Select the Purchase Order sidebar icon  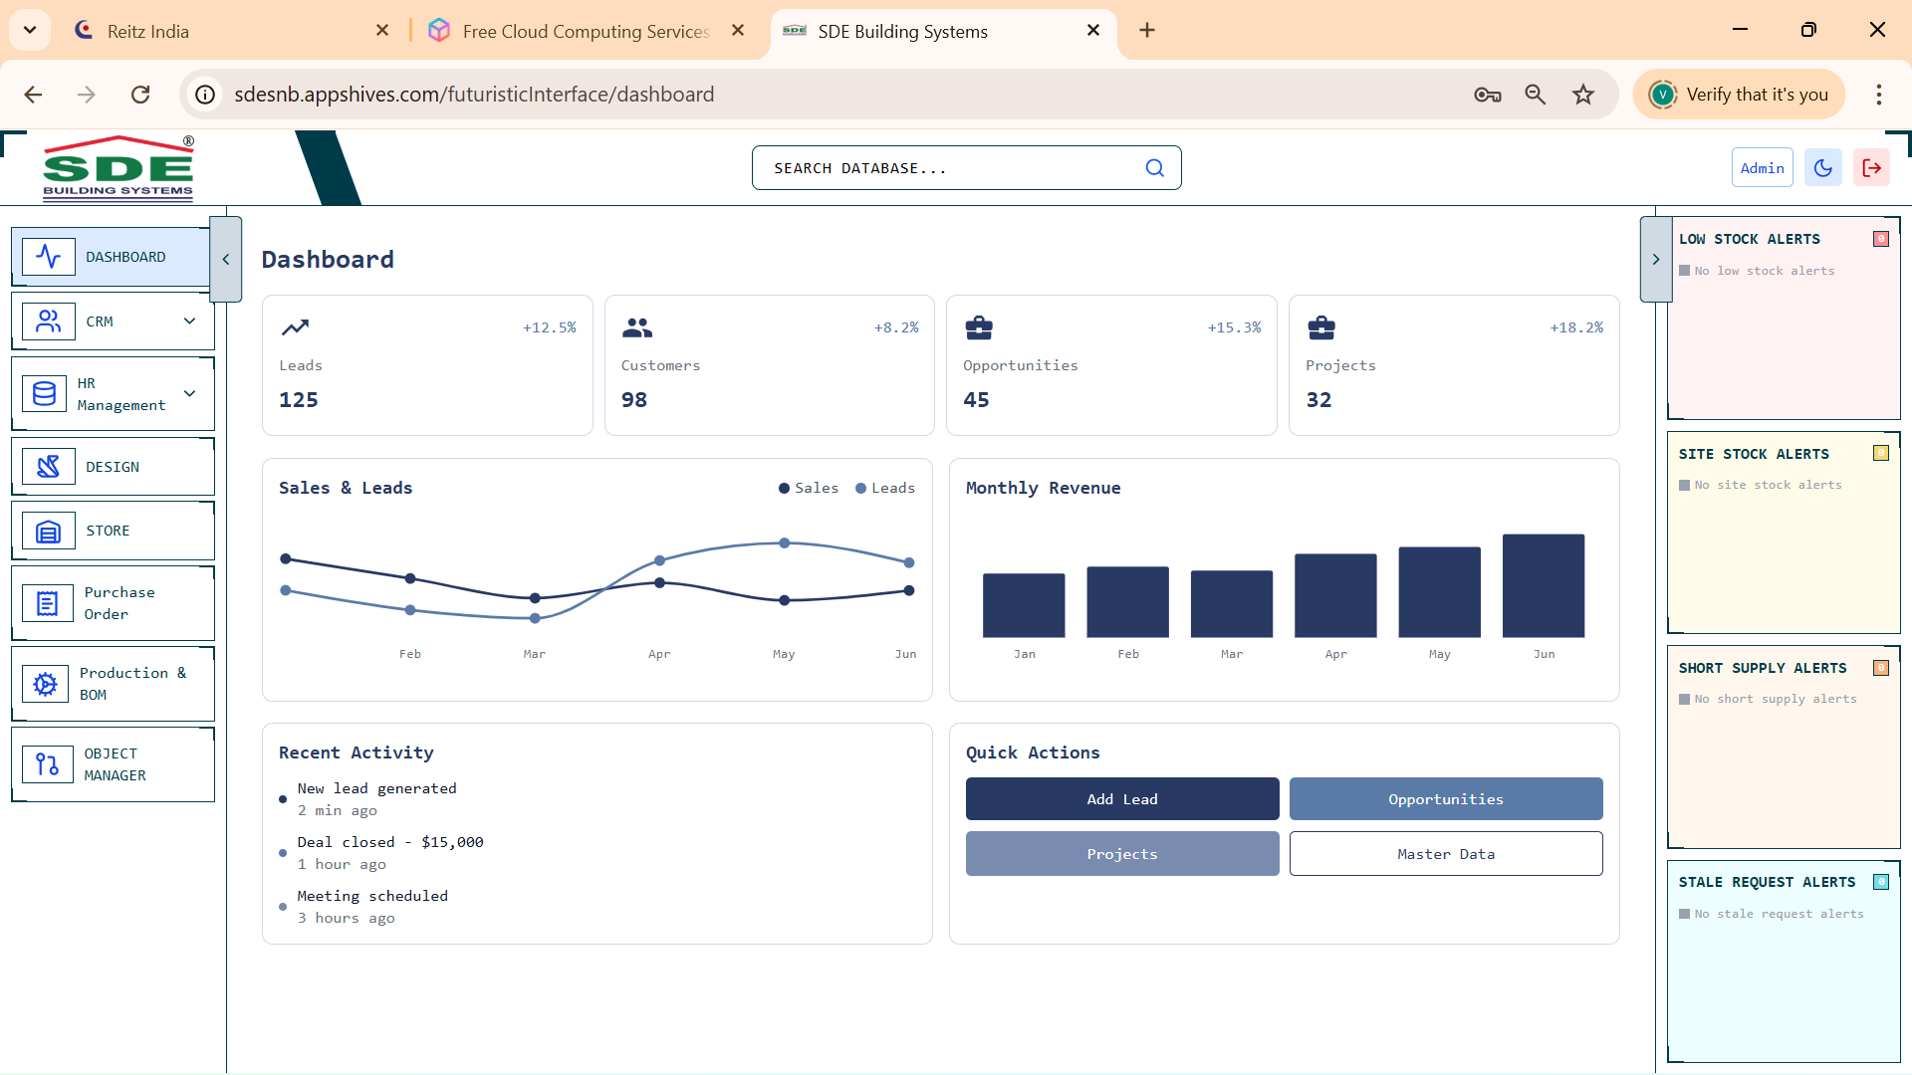click(x=48, y=603)
